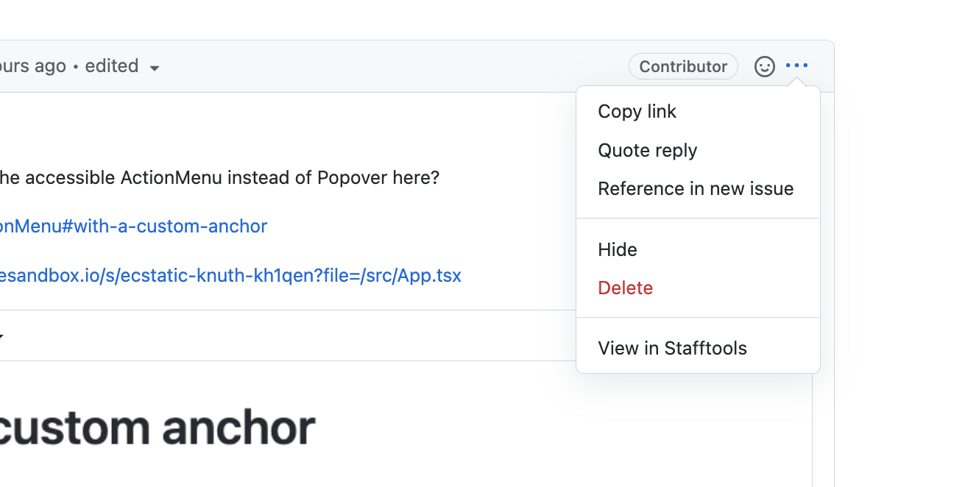Choose Reference in new issue
979x487 pixels.
(695, 188)
